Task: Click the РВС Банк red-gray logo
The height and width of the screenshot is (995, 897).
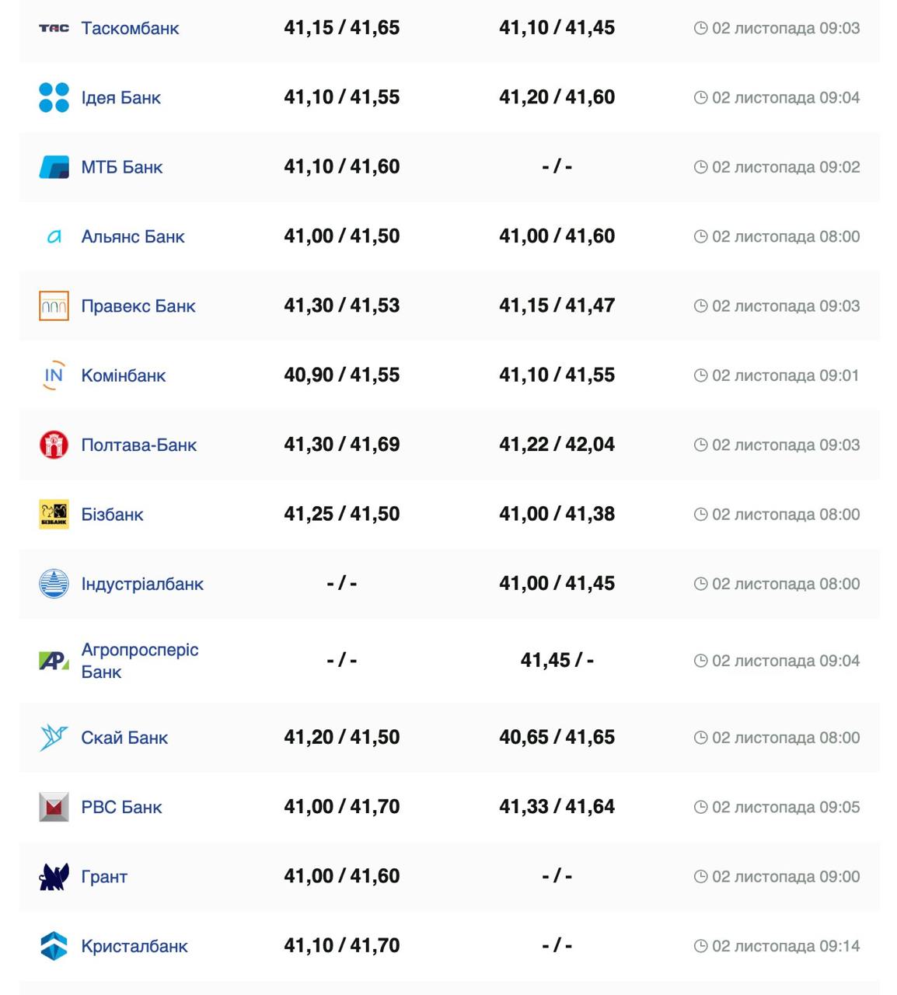Action: pyautogui.click(x=54, y=807)
